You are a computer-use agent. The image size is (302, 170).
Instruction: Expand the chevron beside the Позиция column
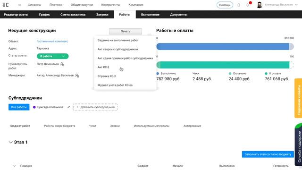tap(14, 166)
